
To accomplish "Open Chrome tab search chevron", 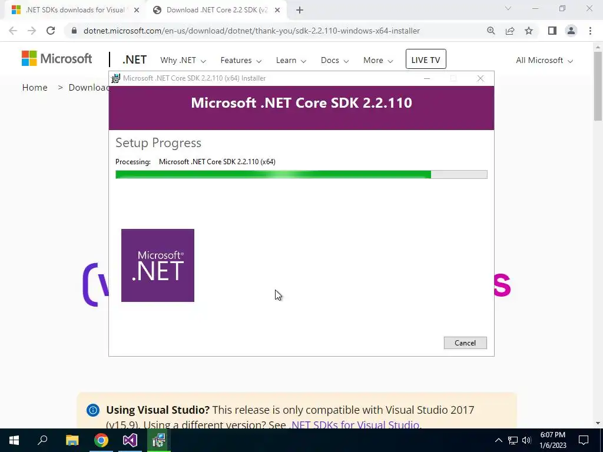I will click(x=508, y=8).
